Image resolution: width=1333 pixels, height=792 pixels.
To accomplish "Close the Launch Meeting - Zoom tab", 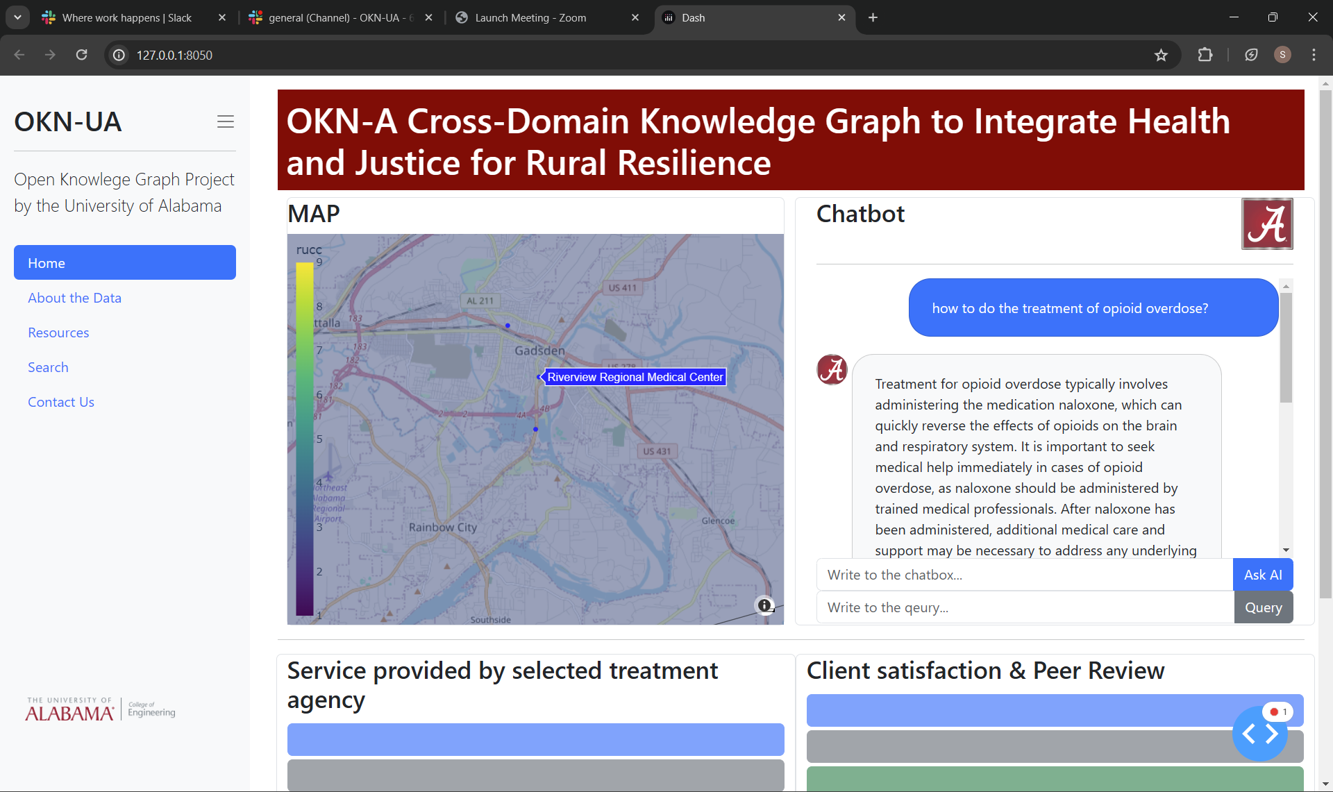I will pyautogui.click(x=635, y=17).
